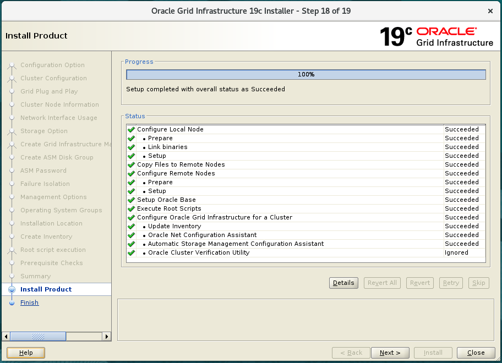This screenshot has height=363, width=502.
Task: Select the Installation Location step
Action: [51, 223]
